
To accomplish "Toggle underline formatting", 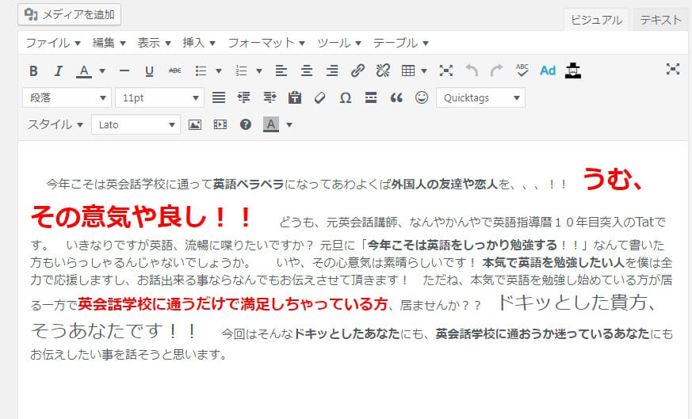I will (x=149, y=70).
